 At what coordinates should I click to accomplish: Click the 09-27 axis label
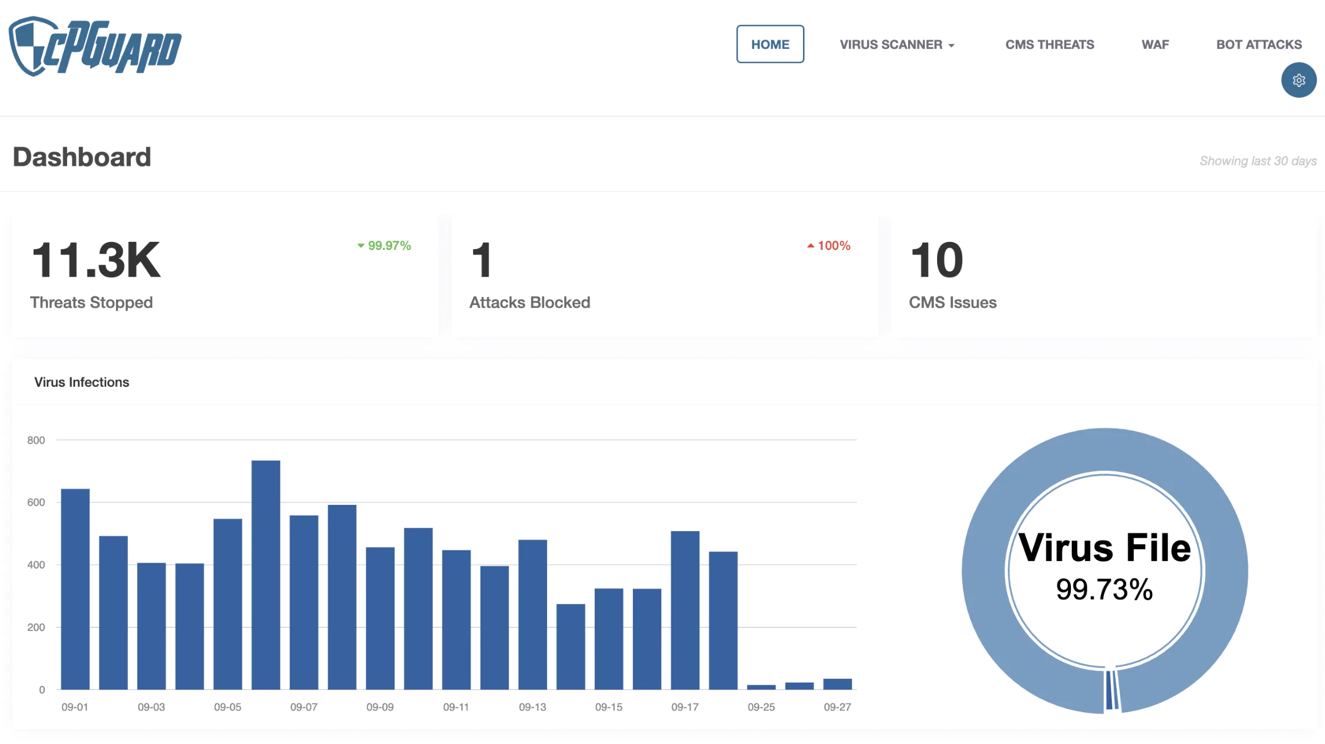click(x=837, y=707)
